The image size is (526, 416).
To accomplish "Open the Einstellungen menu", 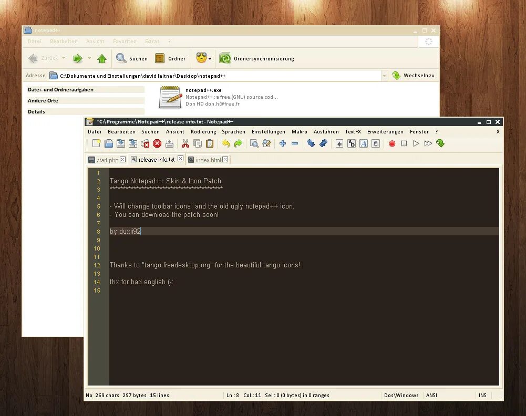I will 269,132.
